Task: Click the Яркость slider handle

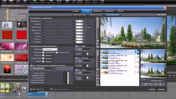Action: (58, 24)
